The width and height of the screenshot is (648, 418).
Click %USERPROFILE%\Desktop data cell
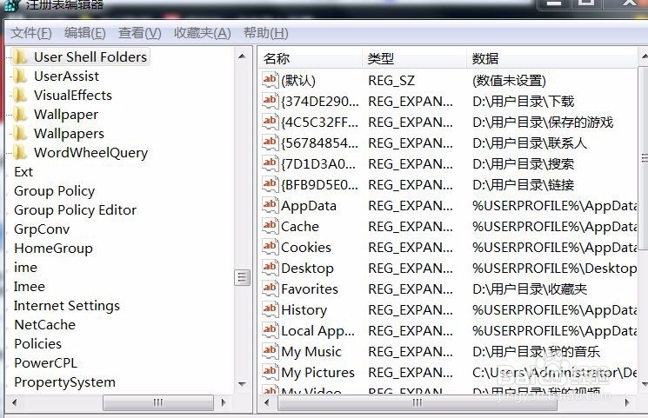(x=554, y=268)
